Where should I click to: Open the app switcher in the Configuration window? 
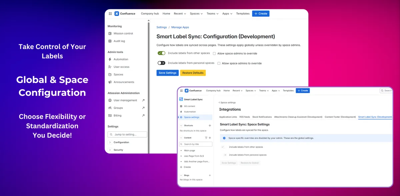110,14
